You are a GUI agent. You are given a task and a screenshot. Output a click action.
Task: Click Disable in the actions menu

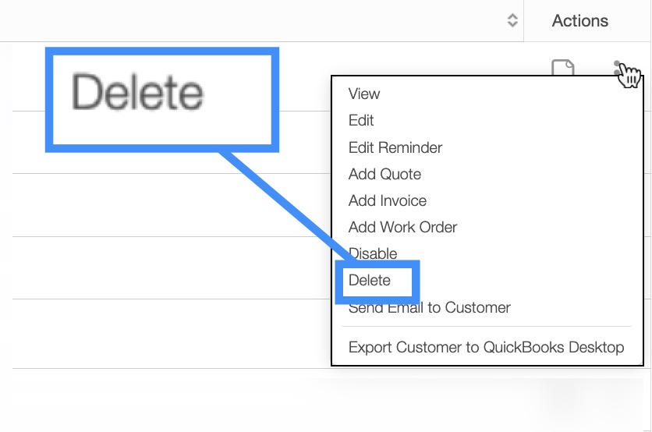click(x=374, y=253)
